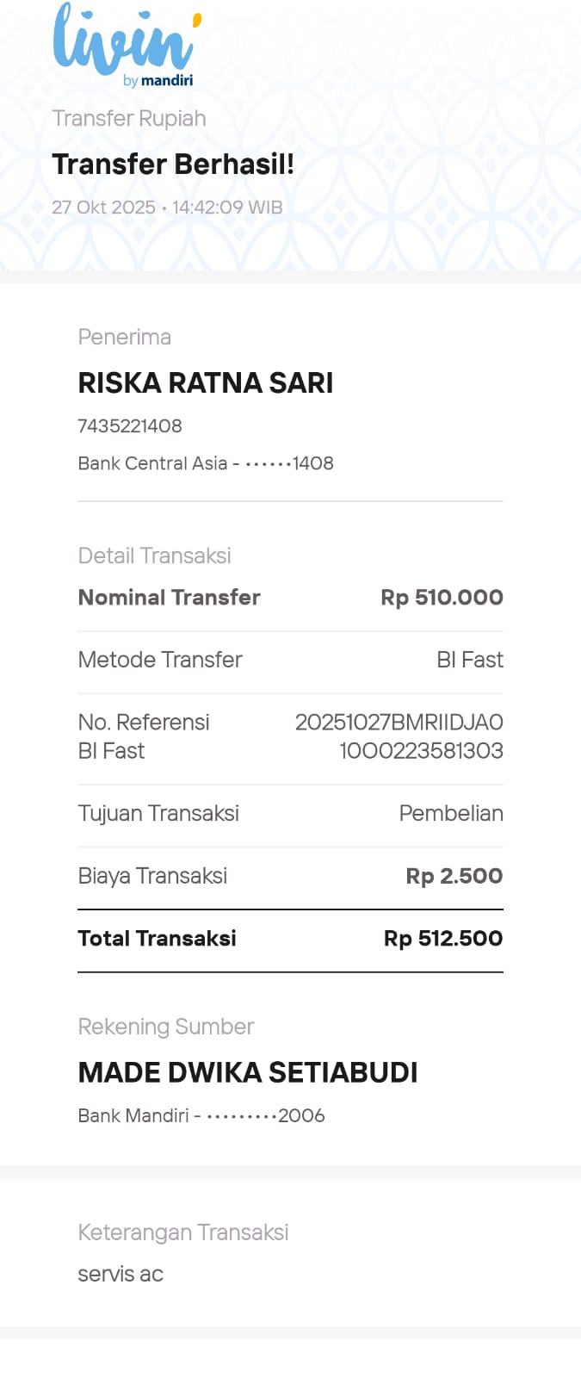Image resolution: width=581 pixels, height=1378 pixels.
Task: Click the "Total Transaksi" label
Action: click(x=157, y=938)
